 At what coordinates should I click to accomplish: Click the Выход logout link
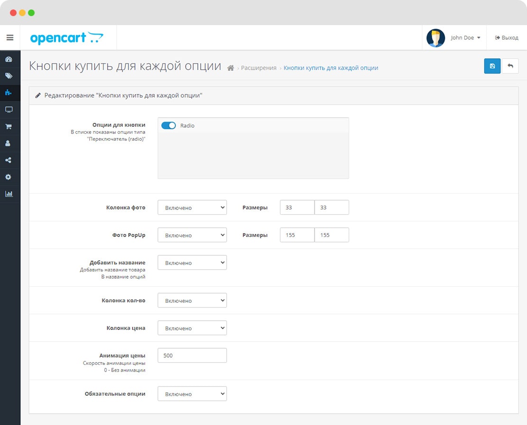(507, 37)
